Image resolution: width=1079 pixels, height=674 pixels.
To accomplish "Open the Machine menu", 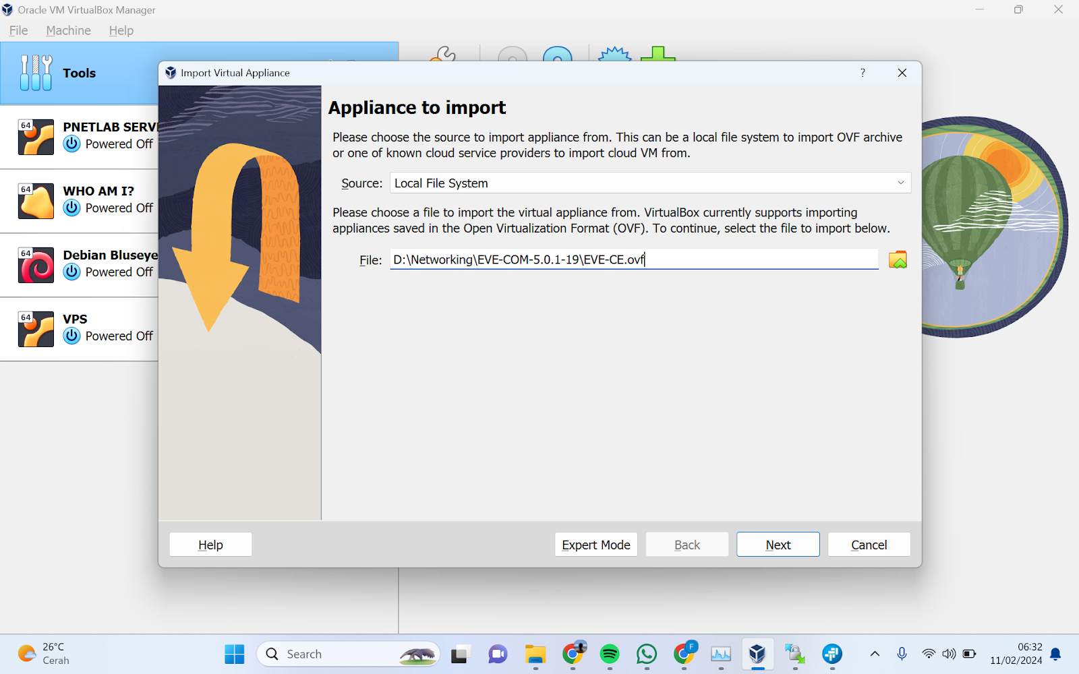I will pos(68,30).
